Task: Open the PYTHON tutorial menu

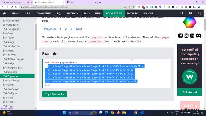Action: click(72, 14)
